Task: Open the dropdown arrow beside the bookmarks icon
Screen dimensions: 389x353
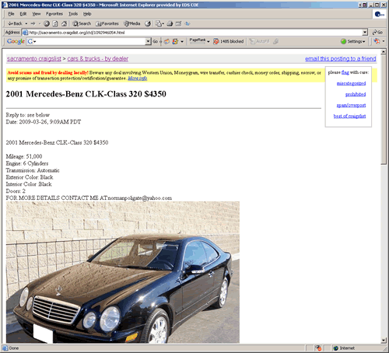Action: coord(182,41)
